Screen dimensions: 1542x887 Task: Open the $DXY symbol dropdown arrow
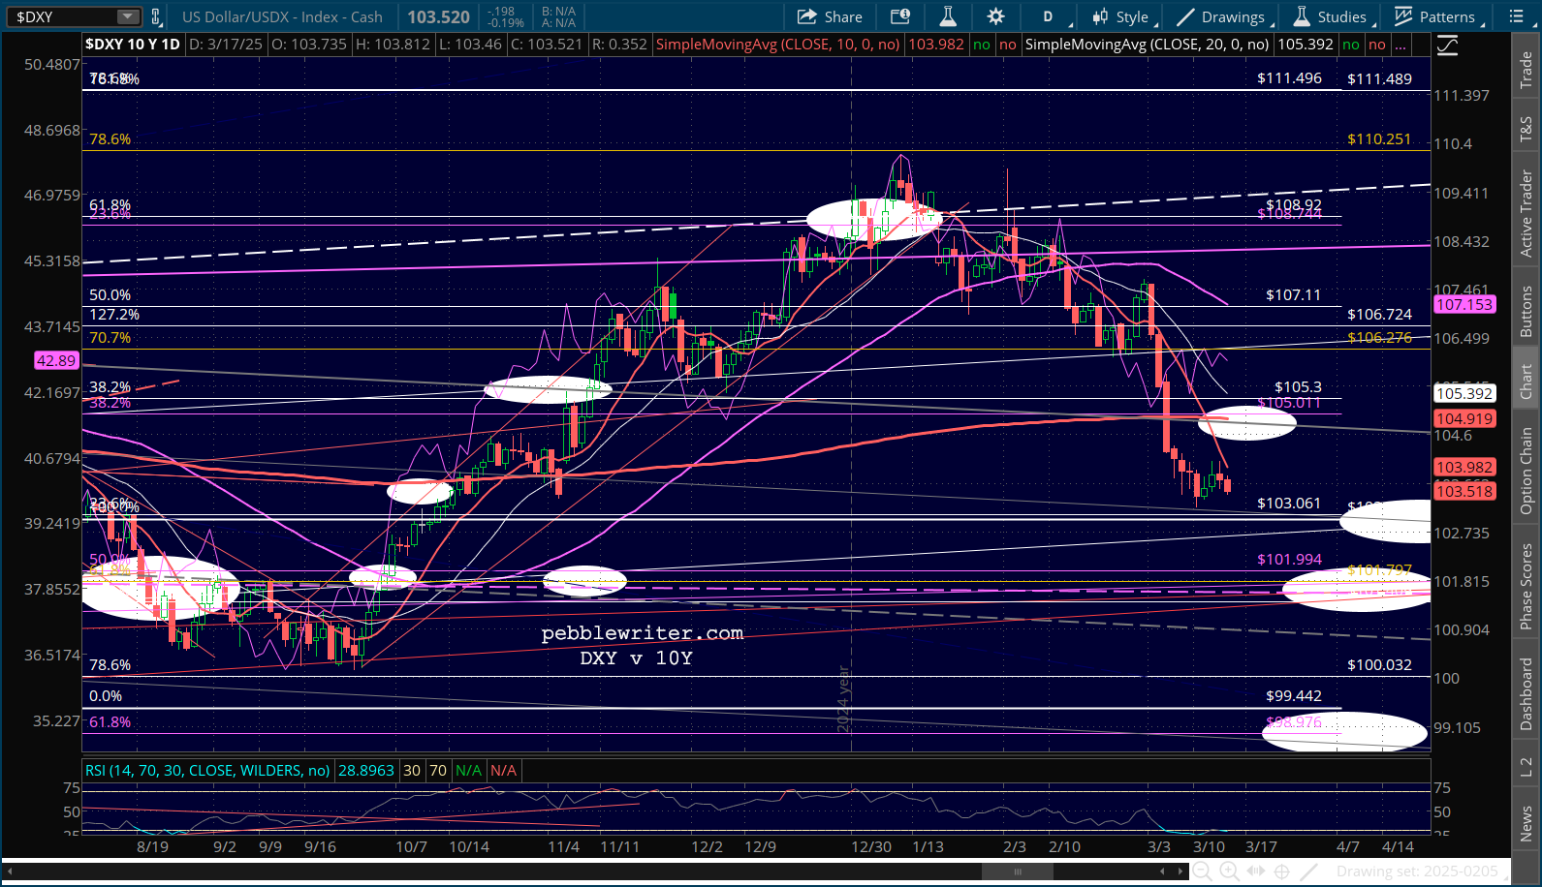[128, 16]
